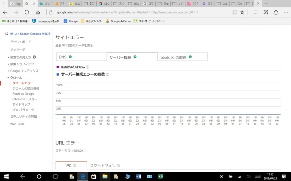Switch to the URL browser tab

tap(133, 4)
